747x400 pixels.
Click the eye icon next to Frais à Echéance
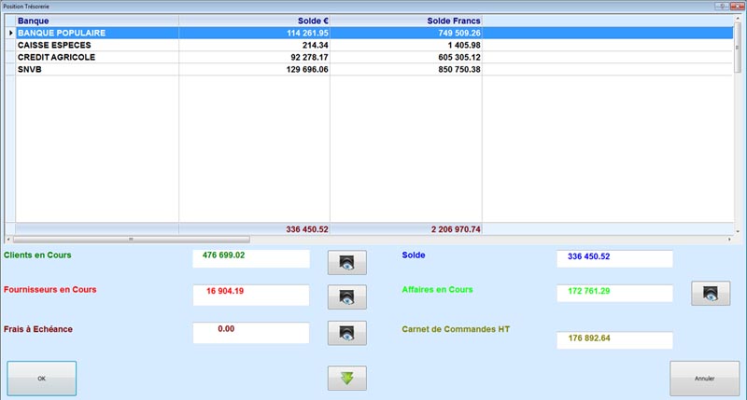[x=346, y=333]
